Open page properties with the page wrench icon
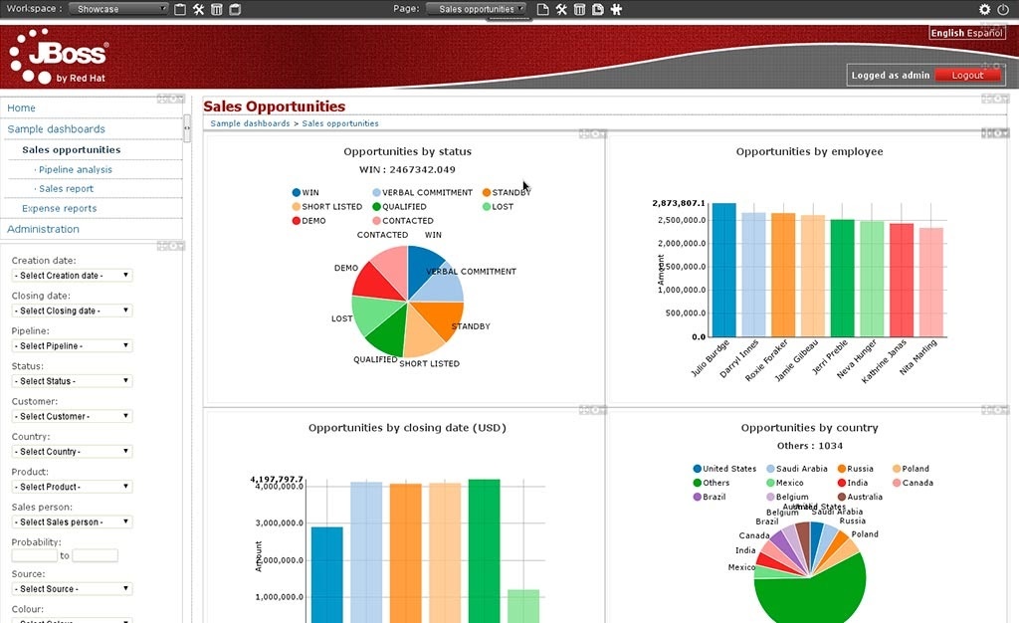The width and height of the screenshot is (1019, 623). [560, 9]
